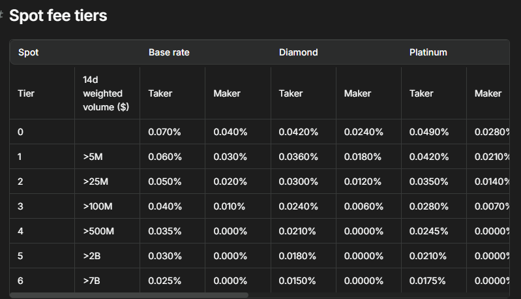Click the tier '2' cell
The image size is (521, 299).
20,181
